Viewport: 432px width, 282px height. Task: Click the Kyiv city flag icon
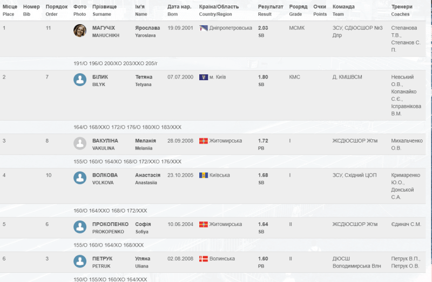coord(204,77)
